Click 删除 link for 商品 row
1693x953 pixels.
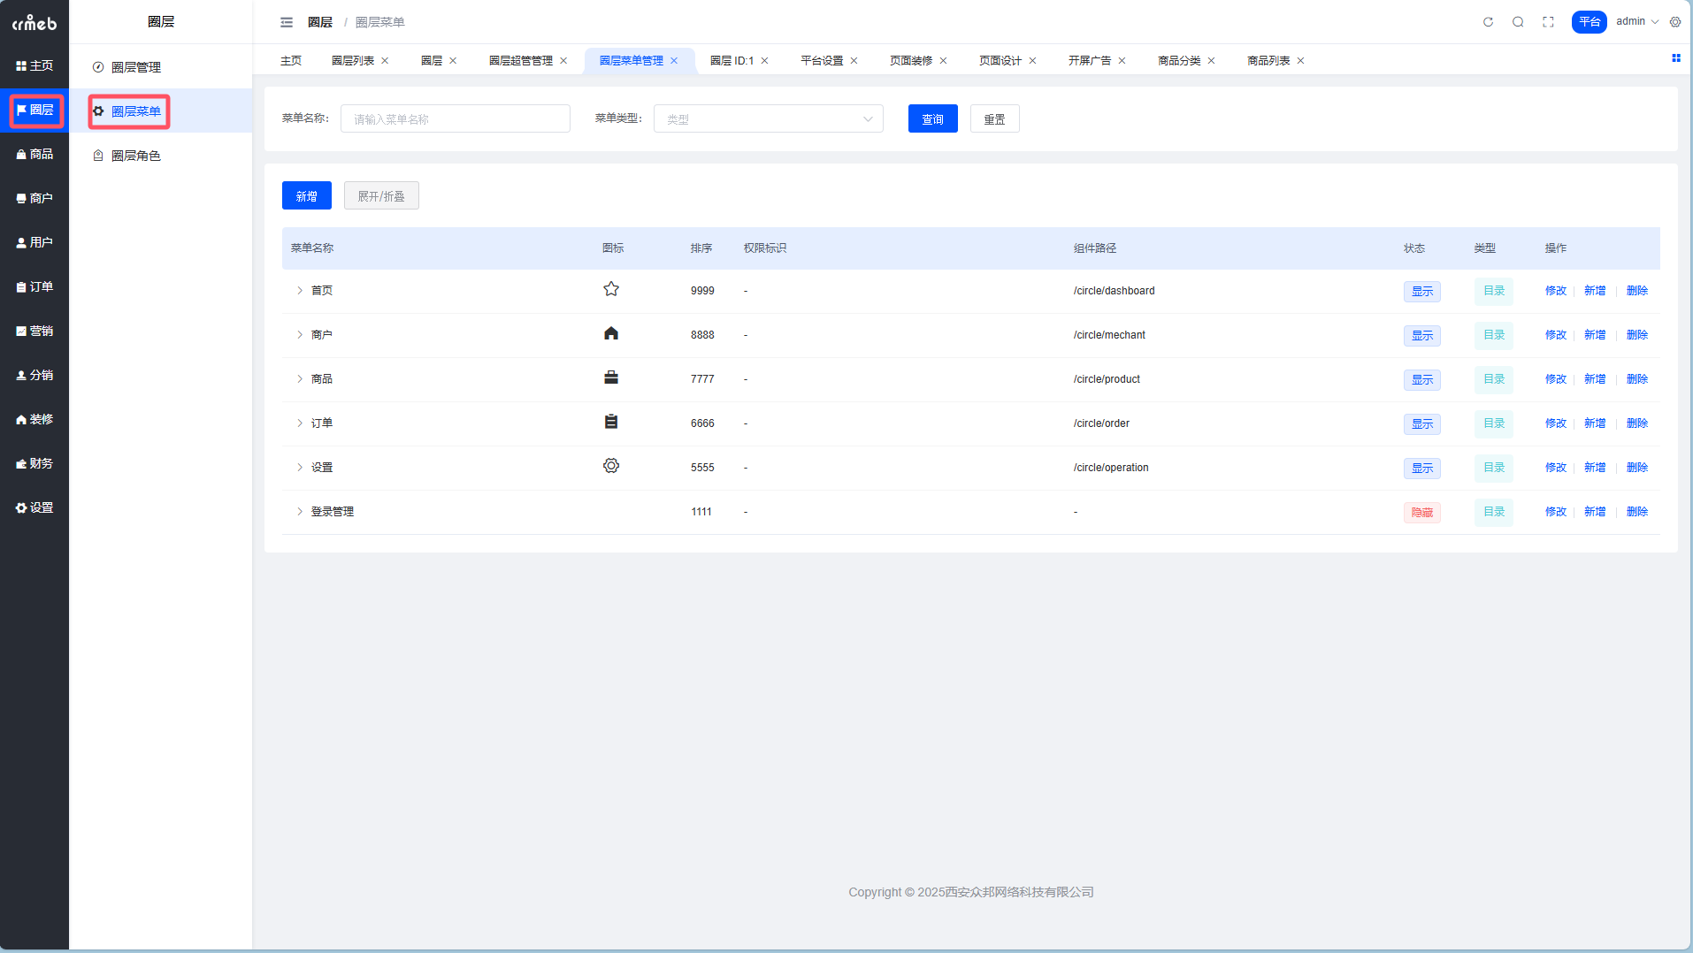tap(1636, 379)
